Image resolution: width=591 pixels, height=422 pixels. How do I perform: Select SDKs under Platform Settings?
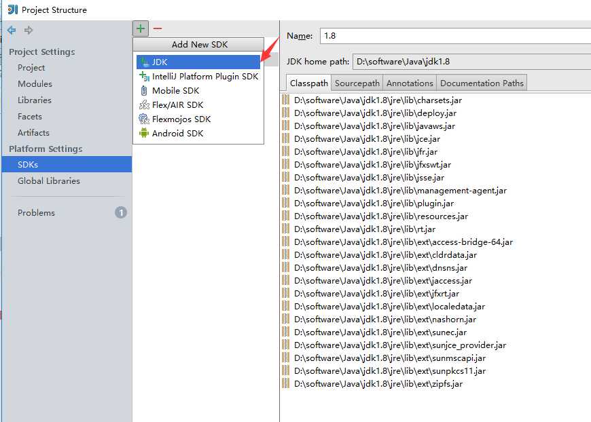(67, 164)
